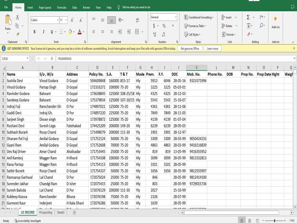Click Learn more button
The width and height of the screenshot is (297, 223).
point(212,48)
